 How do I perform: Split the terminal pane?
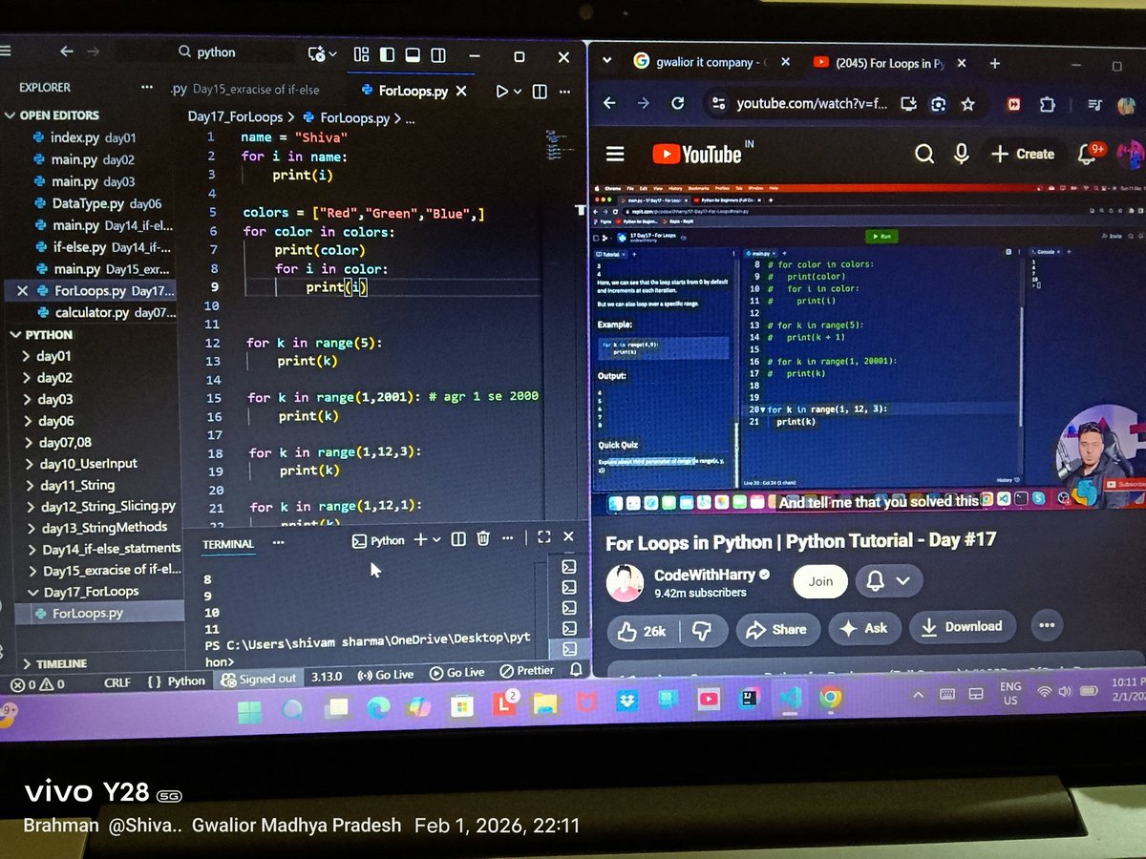458,539
